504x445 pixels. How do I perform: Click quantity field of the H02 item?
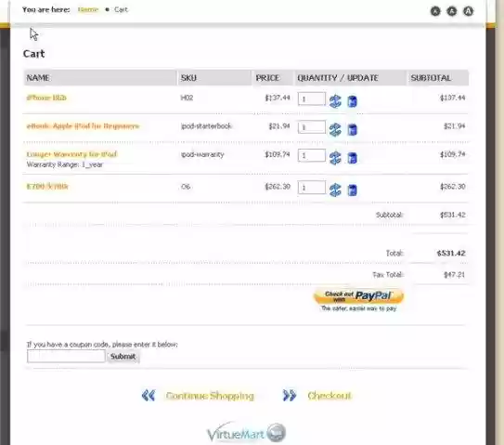(x=312, y=98)
